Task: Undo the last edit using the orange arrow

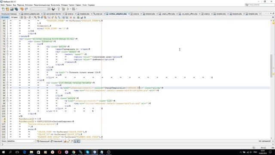Action: [22, 9]
